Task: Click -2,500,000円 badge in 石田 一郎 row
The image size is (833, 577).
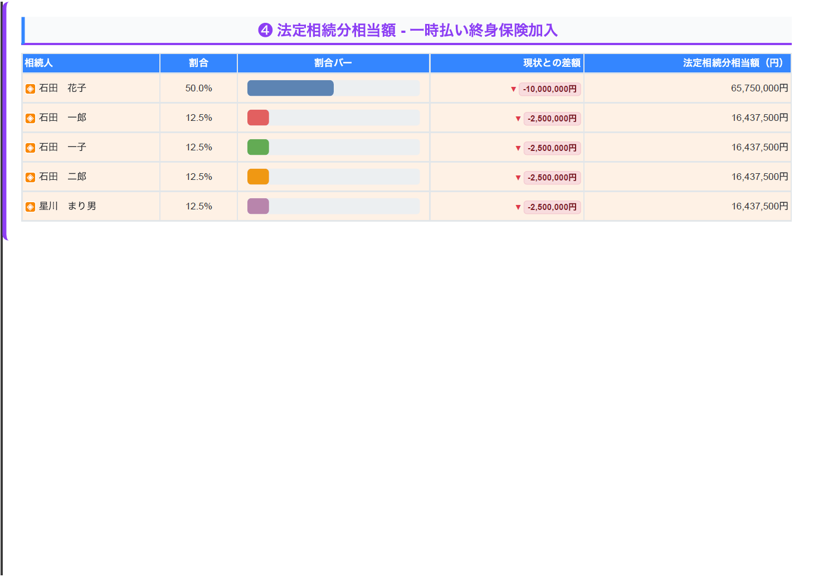Action: click(x=552, y=119)
